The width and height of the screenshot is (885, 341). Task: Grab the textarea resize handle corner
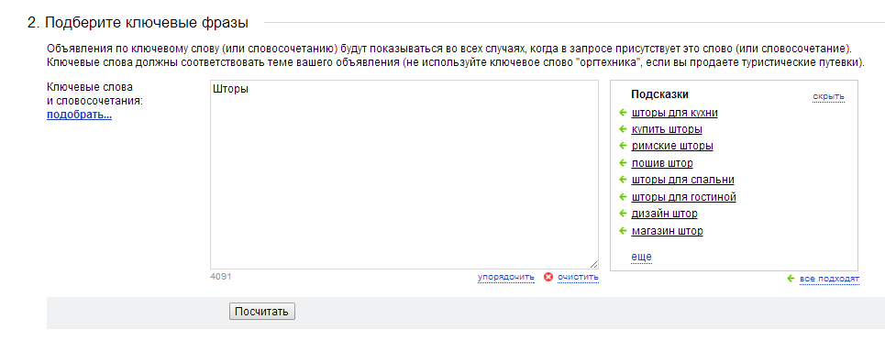(x=593, y=264)
